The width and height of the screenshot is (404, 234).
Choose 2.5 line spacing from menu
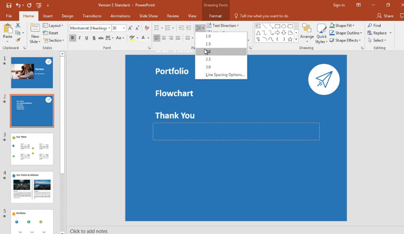coord(208,59)
